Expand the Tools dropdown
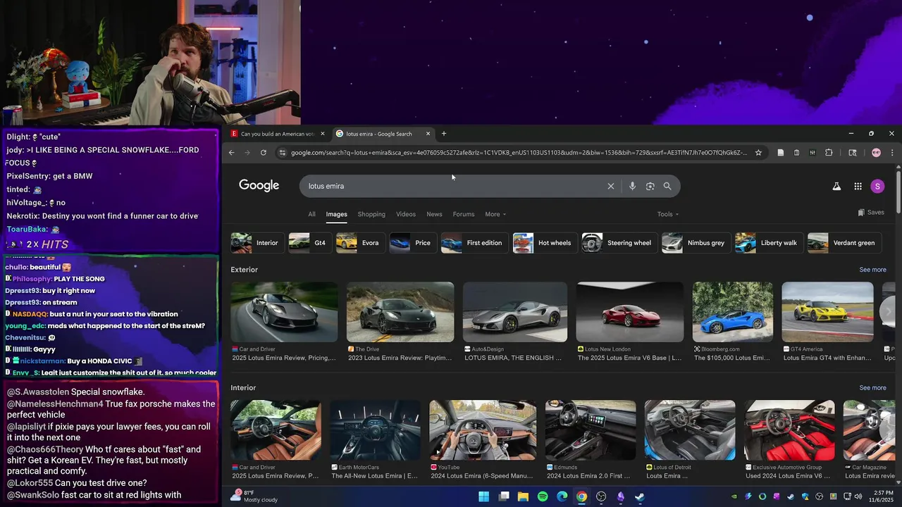Viewport: 902px width, 507px height. [x=667, y=214]
